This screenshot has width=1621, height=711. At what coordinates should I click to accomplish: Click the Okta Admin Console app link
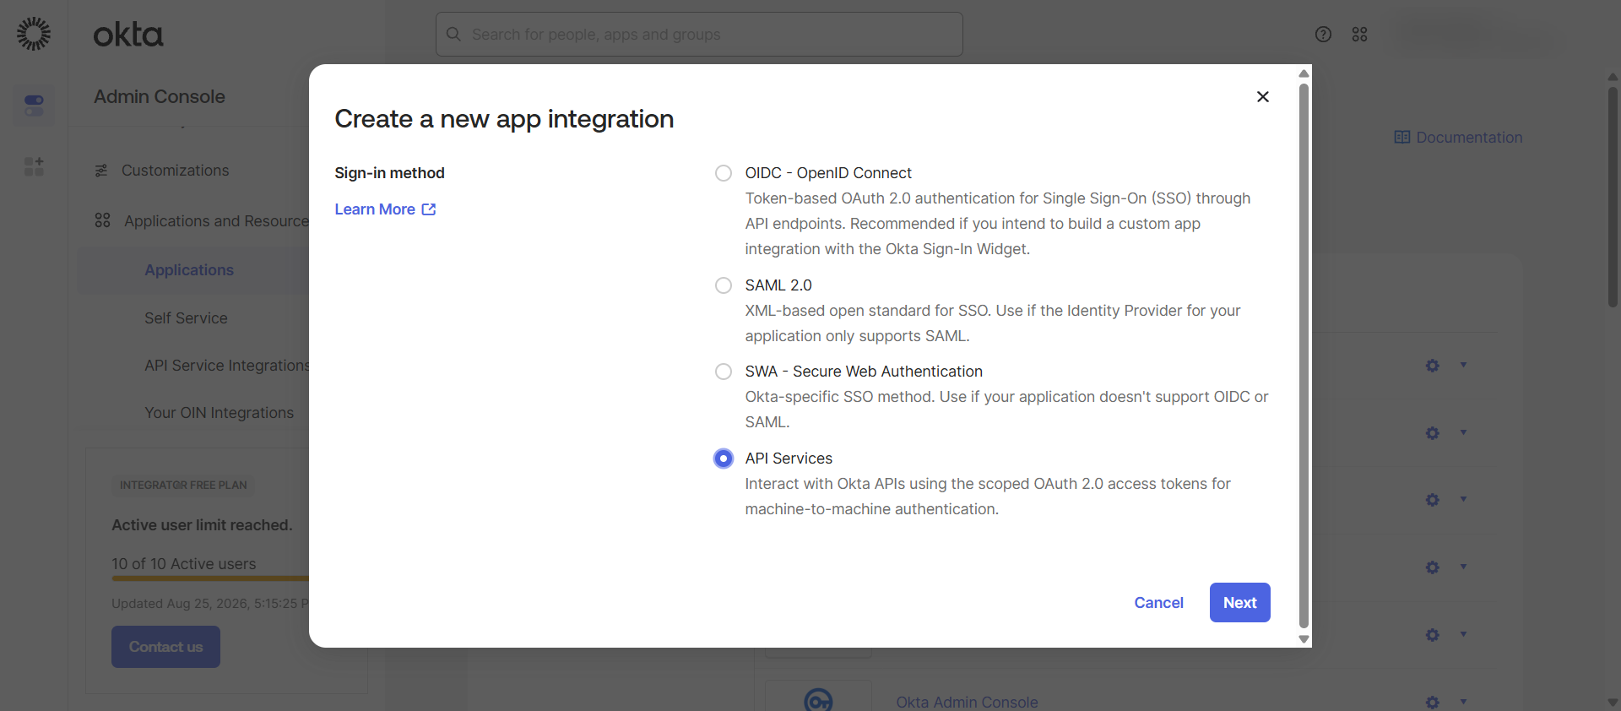[967, 702]
